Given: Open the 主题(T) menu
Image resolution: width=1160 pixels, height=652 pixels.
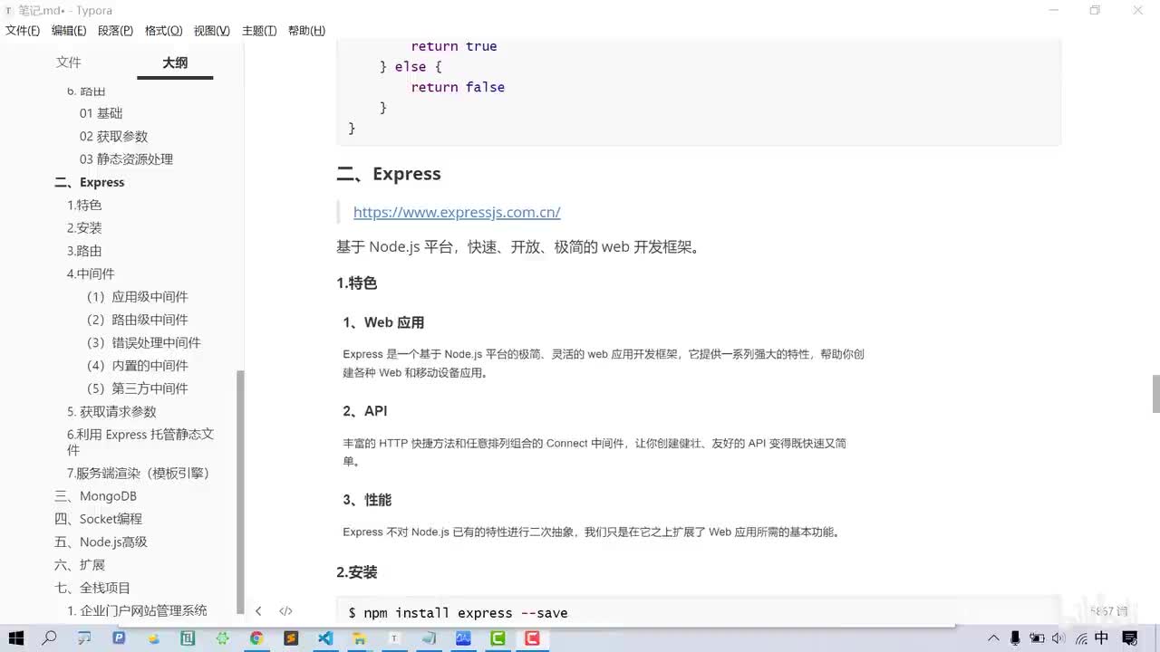Looking at the screenshot, I should click(x=259, y=31).
